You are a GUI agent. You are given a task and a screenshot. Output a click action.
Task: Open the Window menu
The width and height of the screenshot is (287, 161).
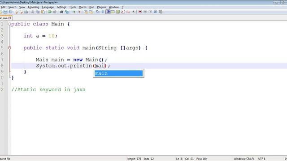(113, 7)
